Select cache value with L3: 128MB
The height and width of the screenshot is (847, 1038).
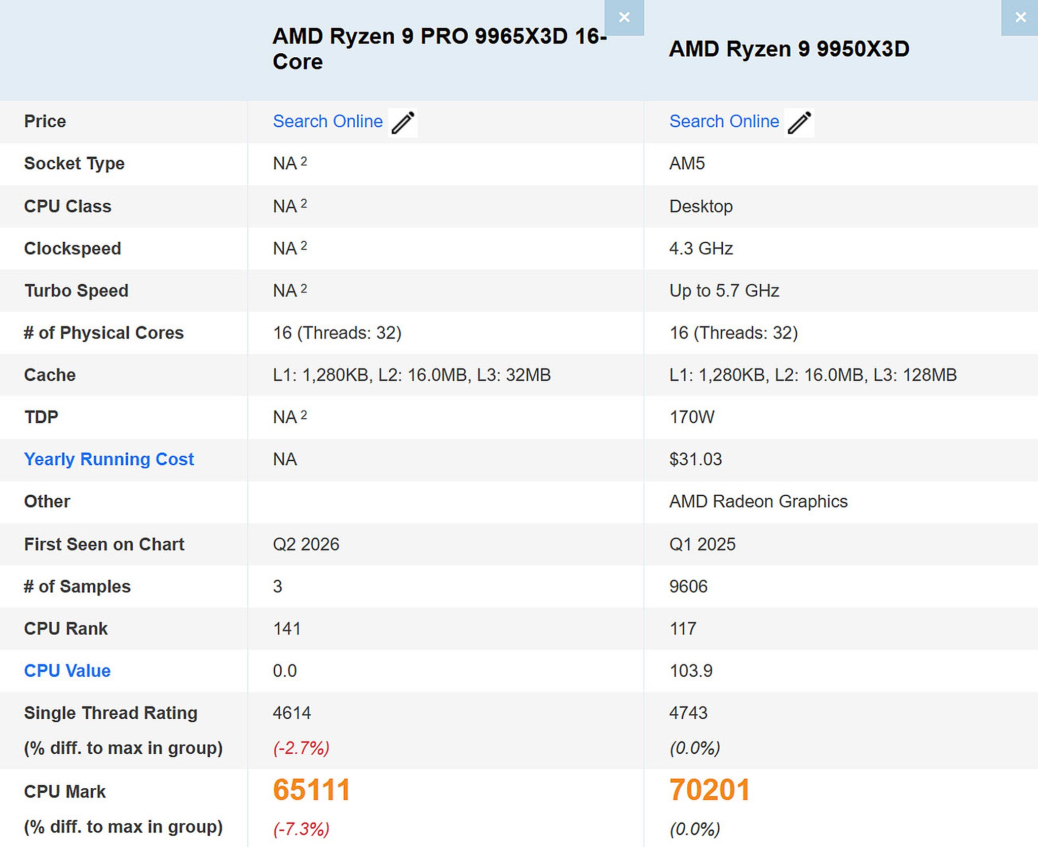point(813,375)
